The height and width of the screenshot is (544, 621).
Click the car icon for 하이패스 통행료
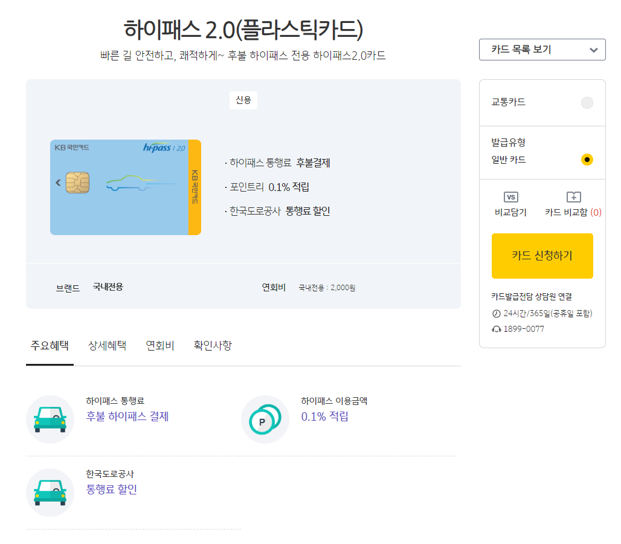coord(50,419)
